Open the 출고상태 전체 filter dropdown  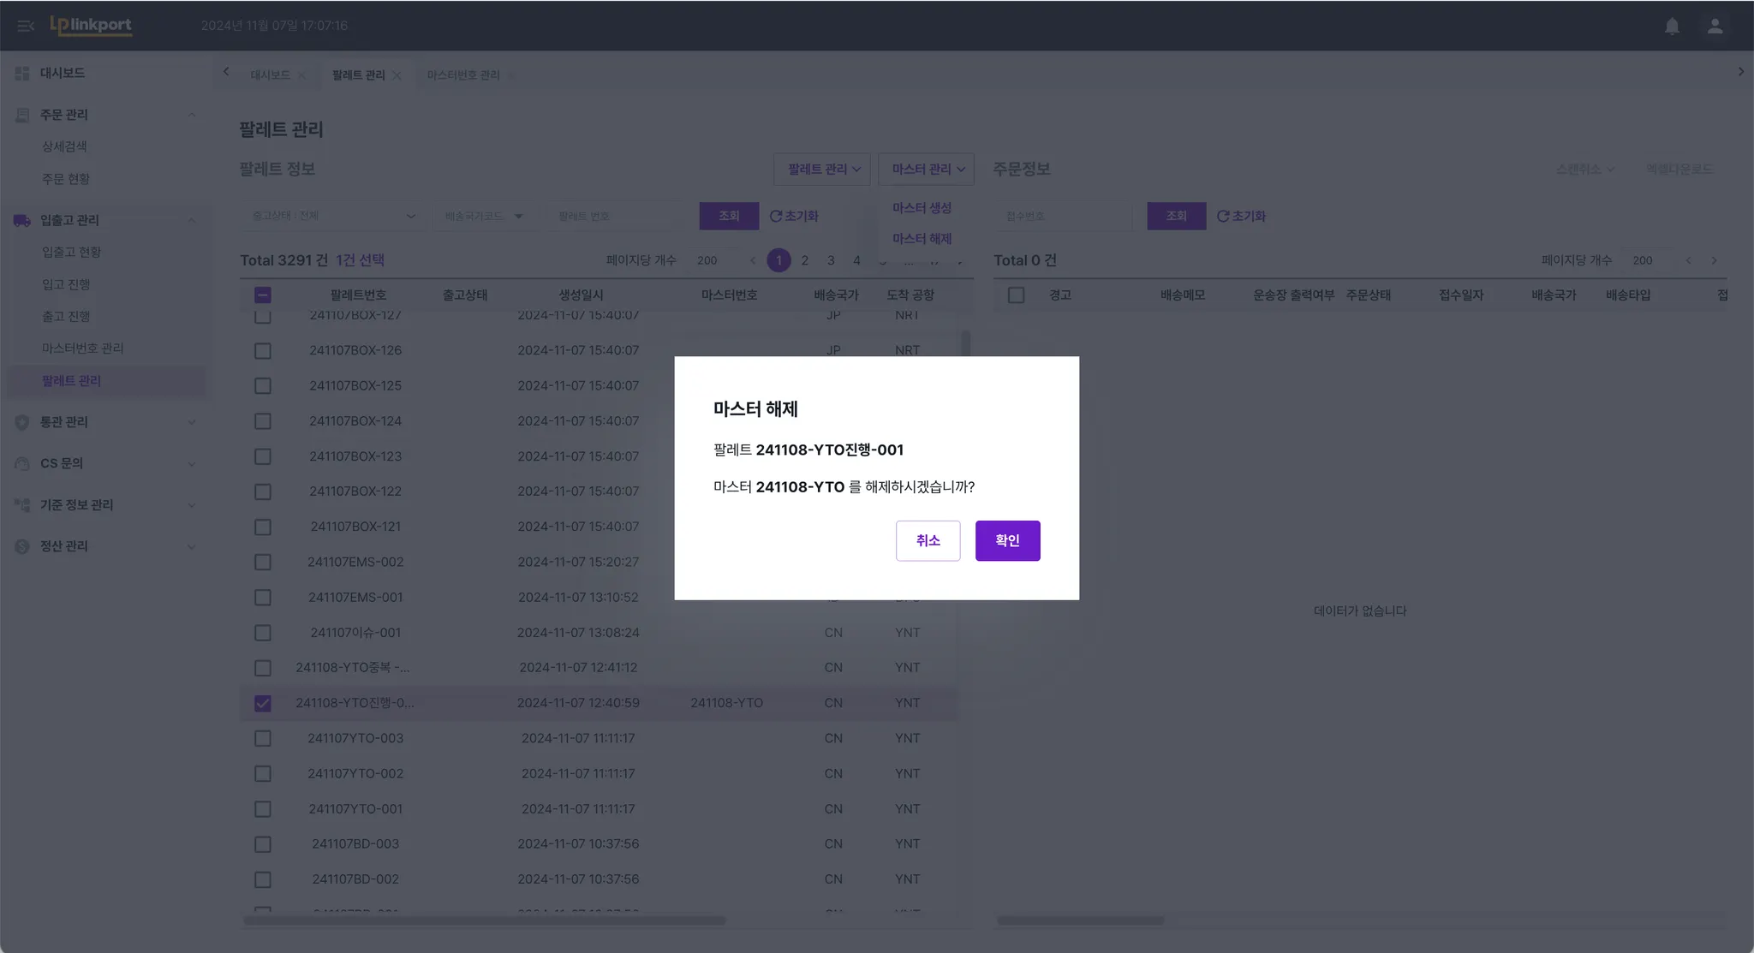tap(332, 216)
